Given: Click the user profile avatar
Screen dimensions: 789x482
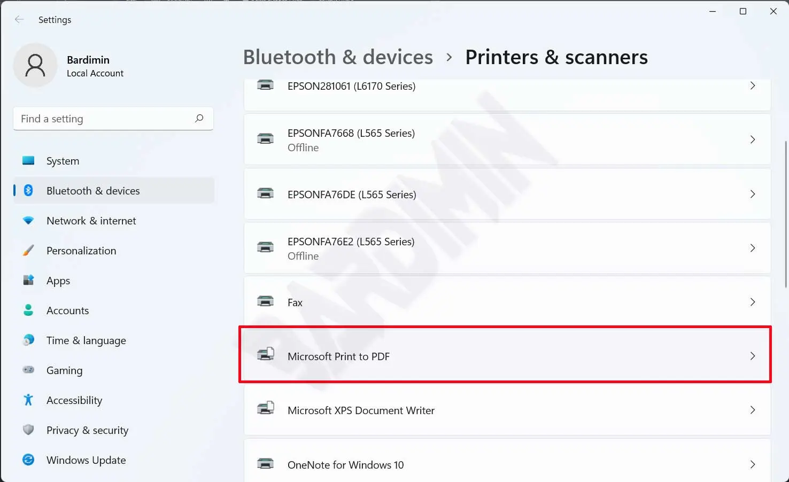Looking at the screenshot, I should coord(35,65).
